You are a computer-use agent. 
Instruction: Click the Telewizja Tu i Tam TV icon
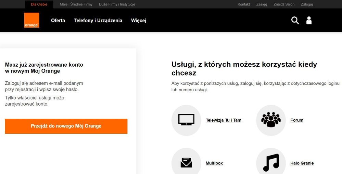pos(186,120)
